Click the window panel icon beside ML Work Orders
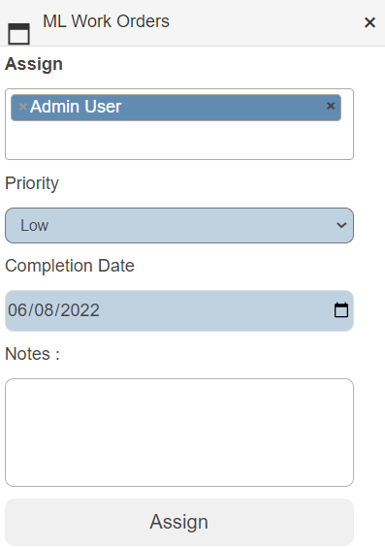Image resolution: width=385 pixels, height=547 pixels. (x=18, y=34)
